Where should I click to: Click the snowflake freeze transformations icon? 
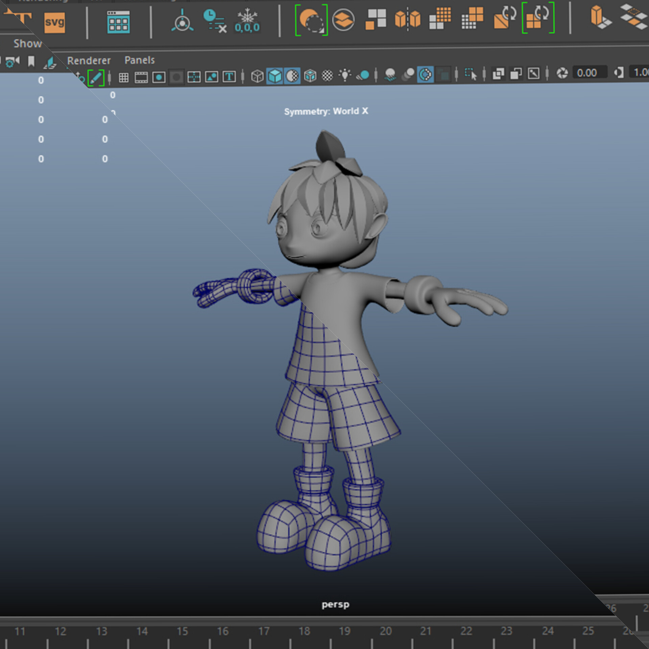pyautogui.click(x=247, y=20)
